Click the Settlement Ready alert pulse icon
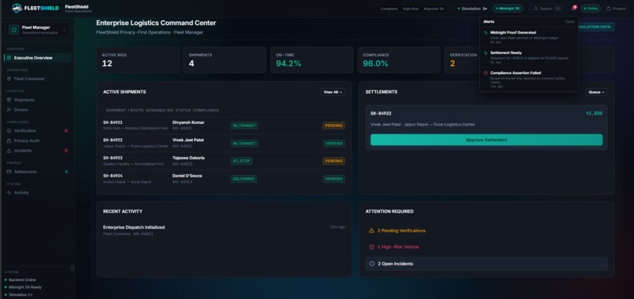The height and width of the screenshot is (299, 634). pos(485,53)
